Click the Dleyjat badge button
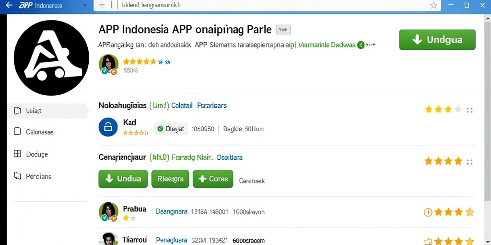 (171, 128)
